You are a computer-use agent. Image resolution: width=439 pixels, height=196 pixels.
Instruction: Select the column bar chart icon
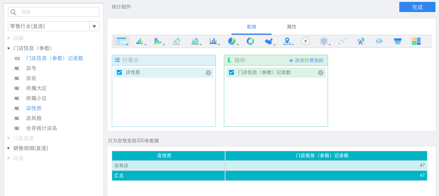140,41
